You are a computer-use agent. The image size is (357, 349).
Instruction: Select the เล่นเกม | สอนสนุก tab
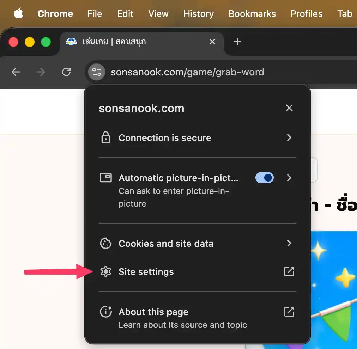pos(141,42)
